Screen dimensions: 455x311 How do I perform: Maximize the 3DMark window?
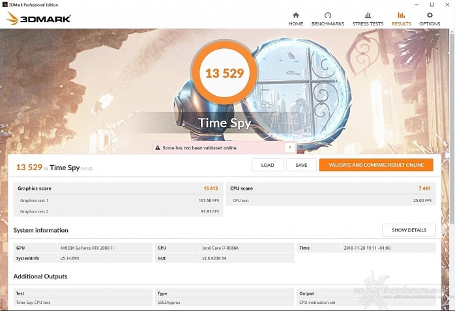(432, 5)
